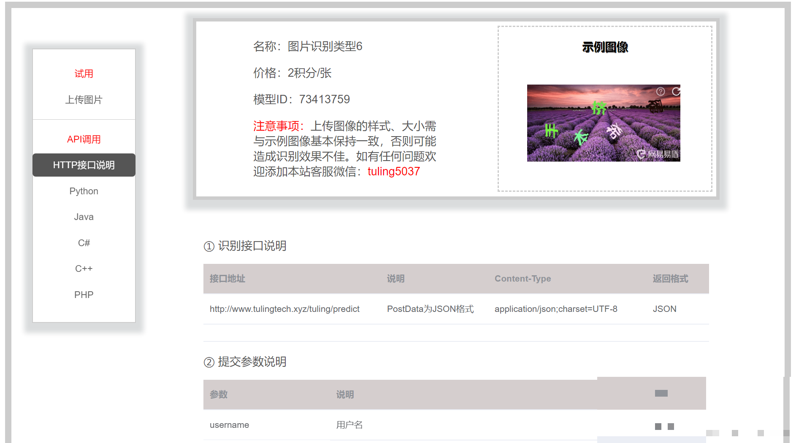The height and width of the screenshot is (443, 796).
Task: Click the help question mark icon on the sample image
Action: [x=661, y=91]
